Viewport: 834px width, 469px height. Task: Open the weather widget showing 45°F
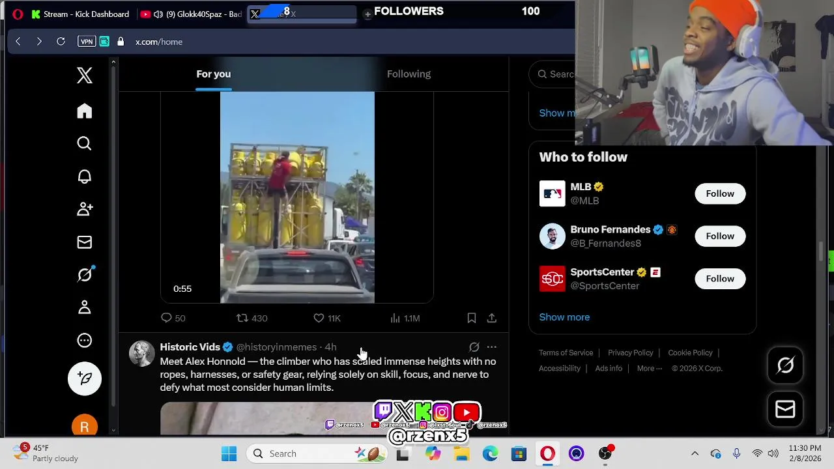point(46,453)
